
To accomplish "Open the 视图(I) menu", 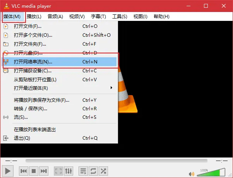I will coord(140,17).
